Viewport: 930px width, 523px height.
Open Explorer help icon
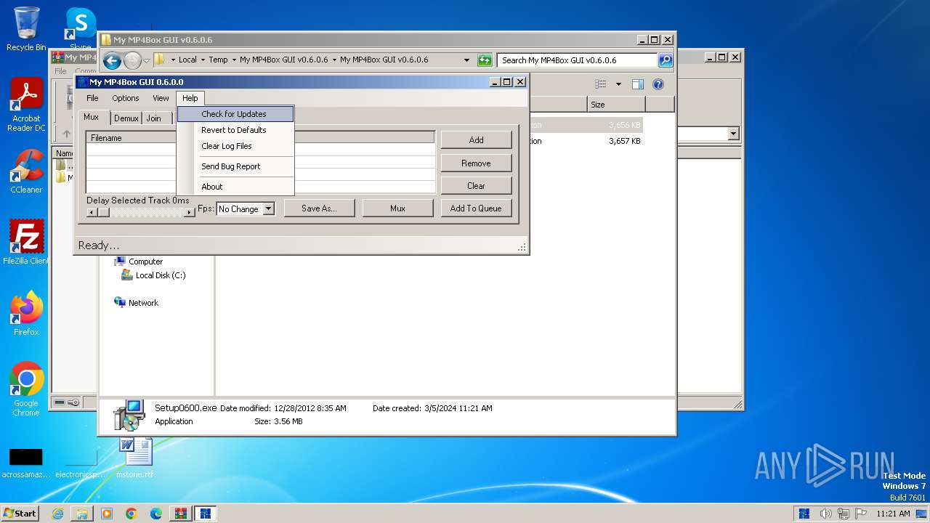(x=658, y=84)
